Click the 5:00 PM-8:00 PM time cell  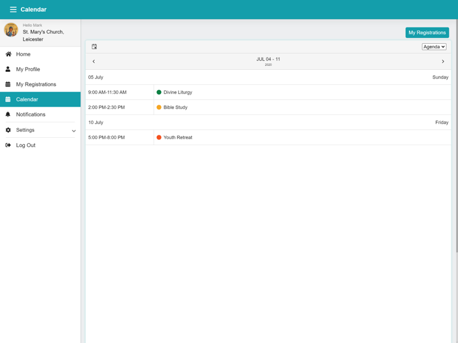120,137
